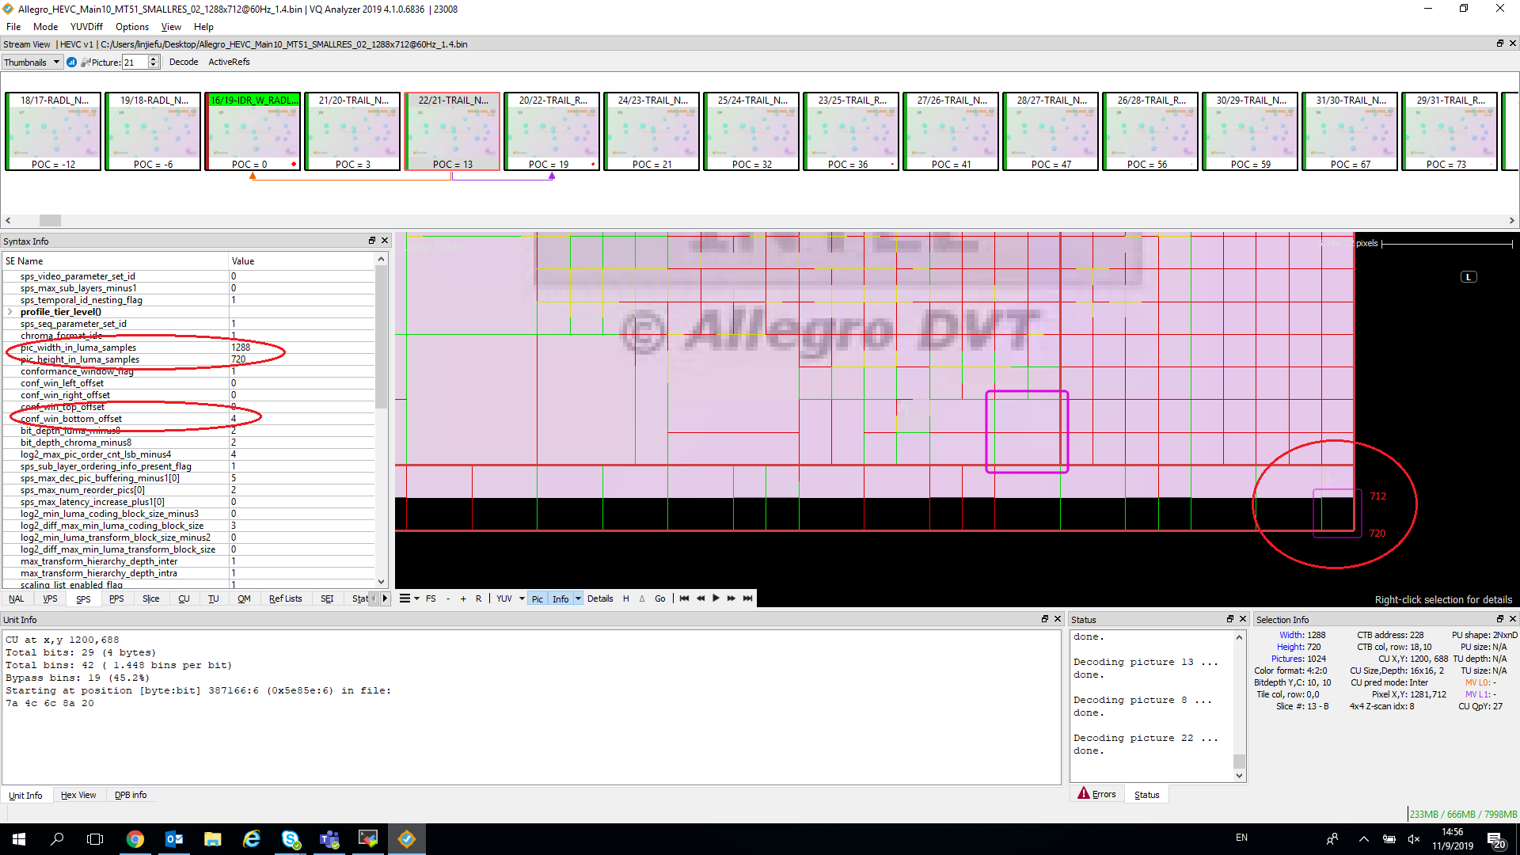Open the Thumbnails view dropdown
The height and width of the screenshot is (855, 1520).
click(55, 62)
